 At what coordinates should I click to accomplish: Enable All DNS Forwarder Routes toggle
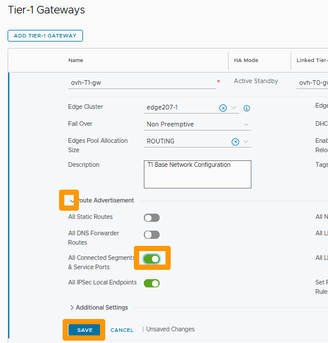151,235
